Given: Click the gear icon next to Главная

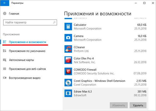Looking at the screenshot, I should point(4,14).
